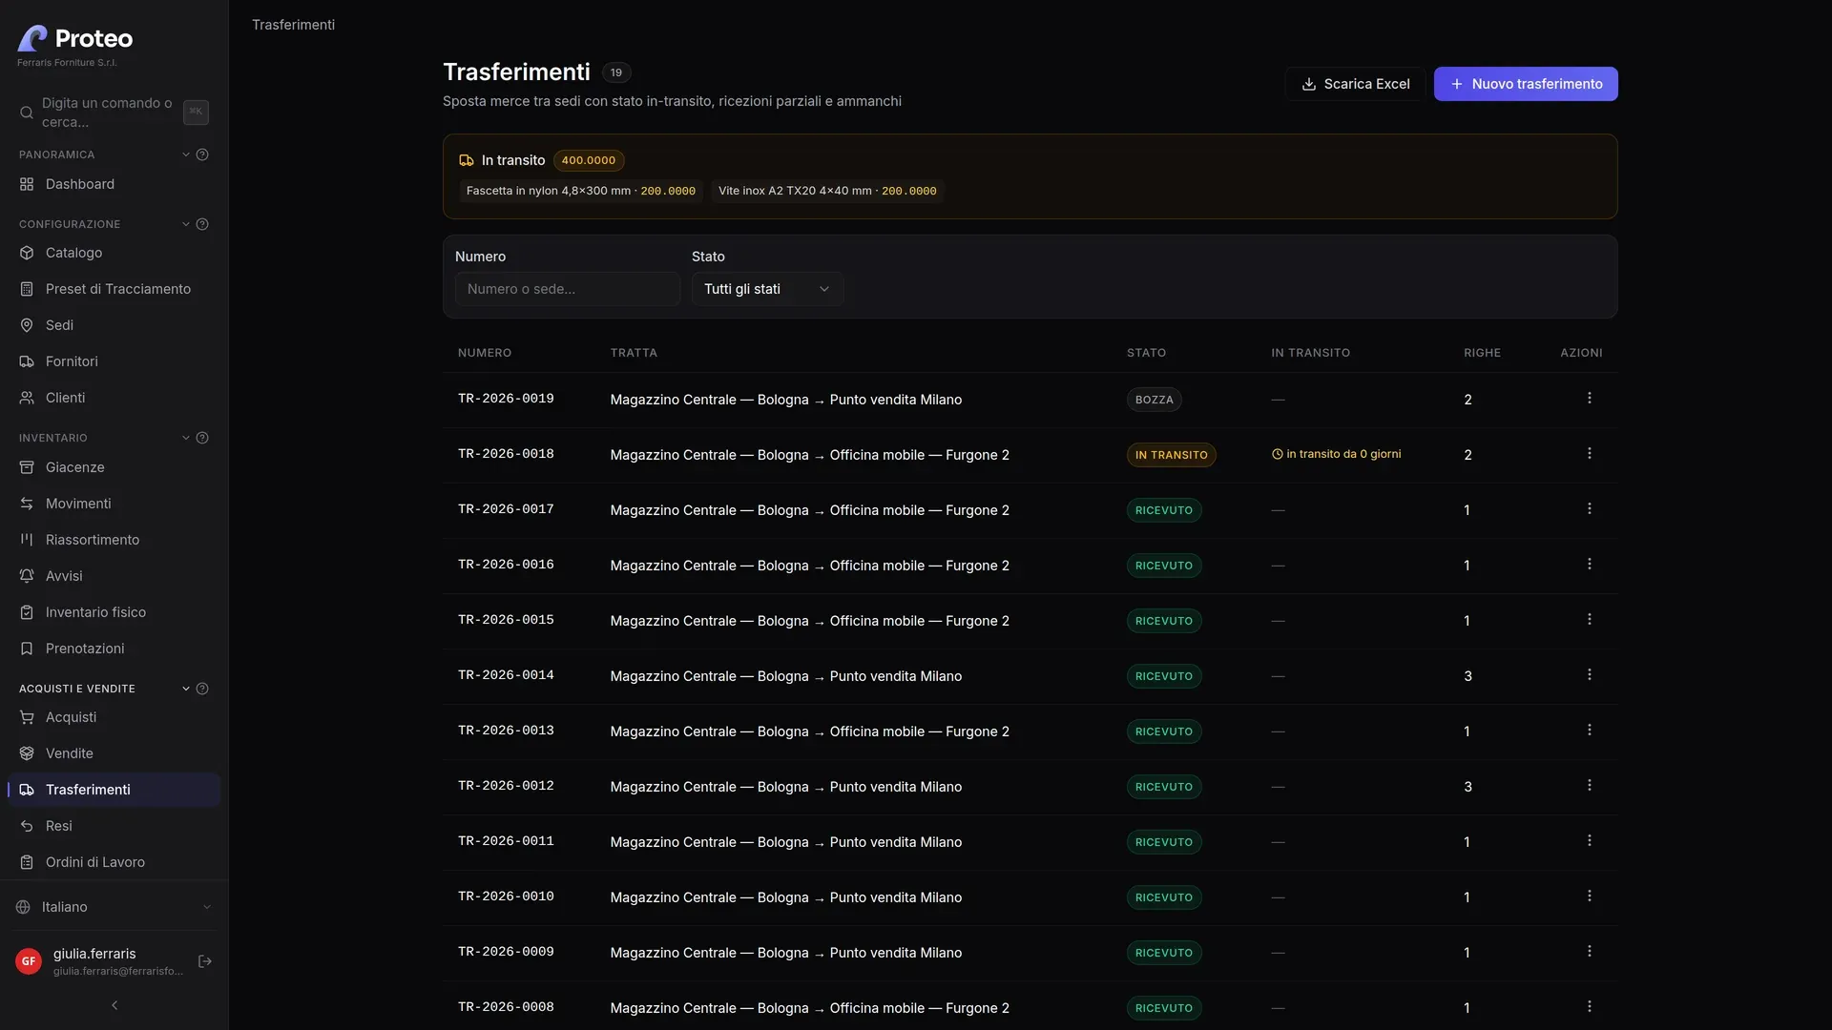Click the Preset di Tracciamento icon
1832x1030 pixels.
[x=27, y=289]
